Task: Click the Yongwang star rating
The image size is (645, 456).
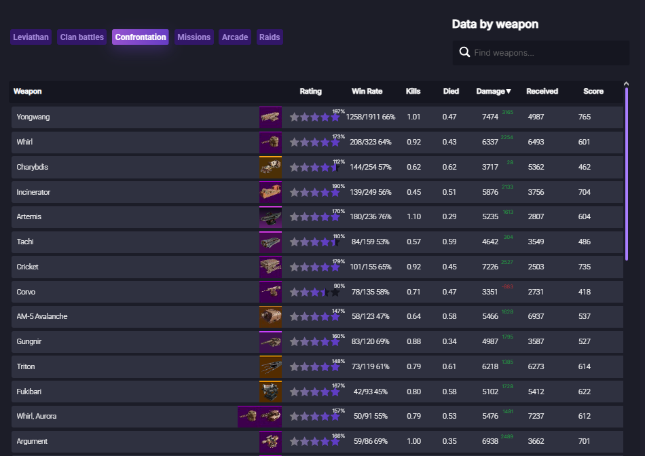Action: click(x=314, y=117)
